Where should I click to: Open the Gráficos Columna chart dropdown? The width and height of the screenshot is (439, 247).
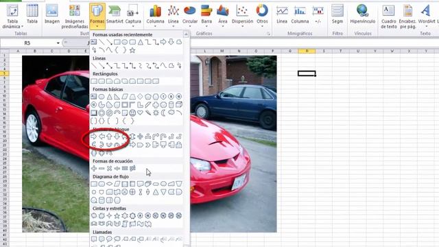[155, 16]
